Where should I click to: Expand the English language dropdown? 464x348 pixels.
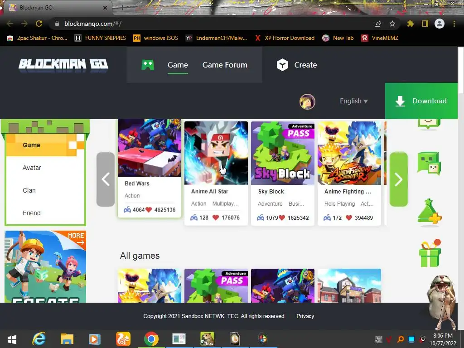pos(353,101)
